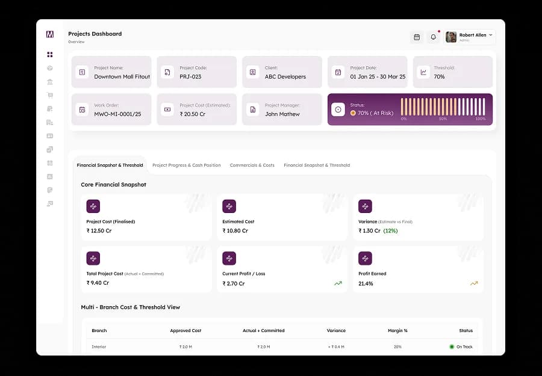The image size is (542, 376).
Task: Click the purple icon above Current Profit / Loss
Action: (229, 258)
